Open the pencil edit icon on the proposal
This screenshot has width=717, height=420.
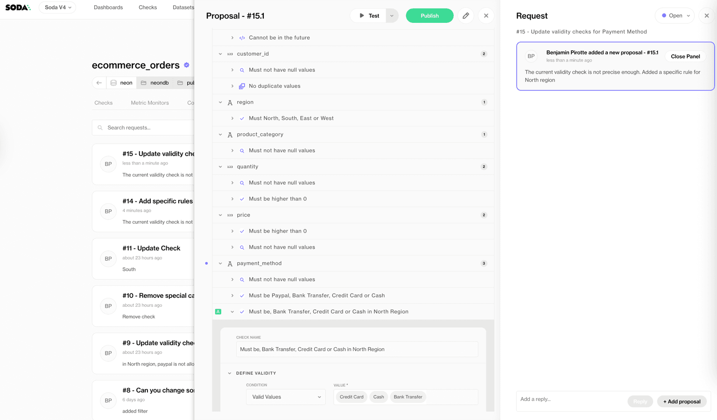coord(465,15)
